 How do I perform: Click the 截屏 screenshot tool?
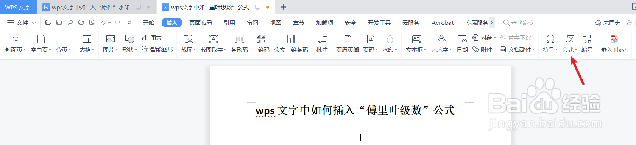(x=189, y=44)
